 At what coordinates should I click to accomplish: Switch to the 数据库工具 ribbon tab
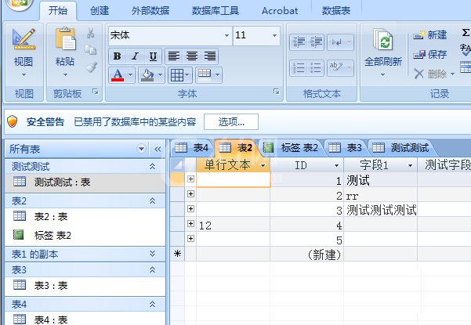tap(216, 11)
